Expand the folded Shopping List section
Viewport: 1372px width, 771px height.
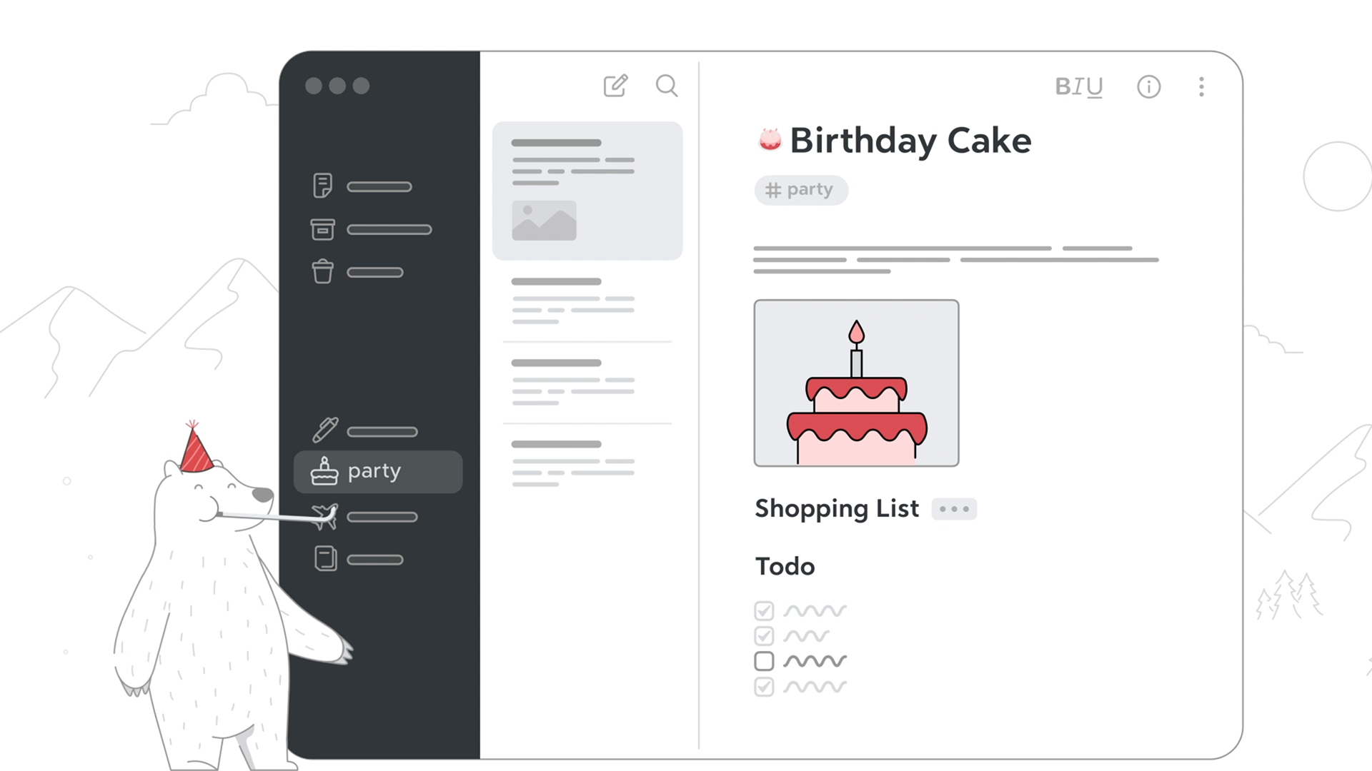click(x=954, y=509)
